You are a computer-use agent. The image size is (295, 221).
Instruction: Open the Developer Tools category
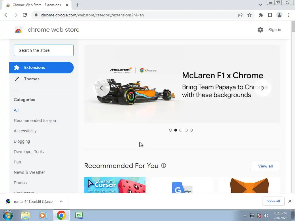tap(29, 152)
